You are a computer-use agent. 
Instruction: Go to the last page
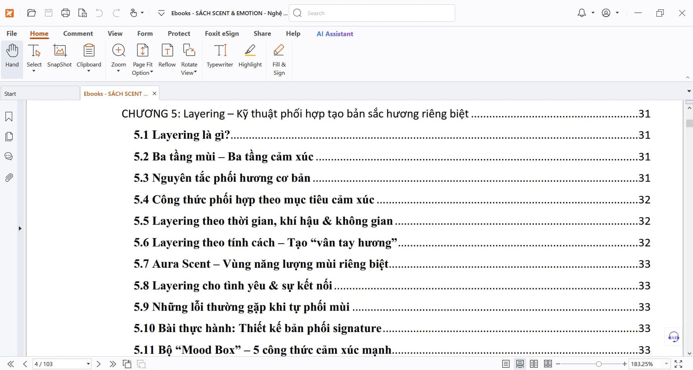tap(113, 364)
